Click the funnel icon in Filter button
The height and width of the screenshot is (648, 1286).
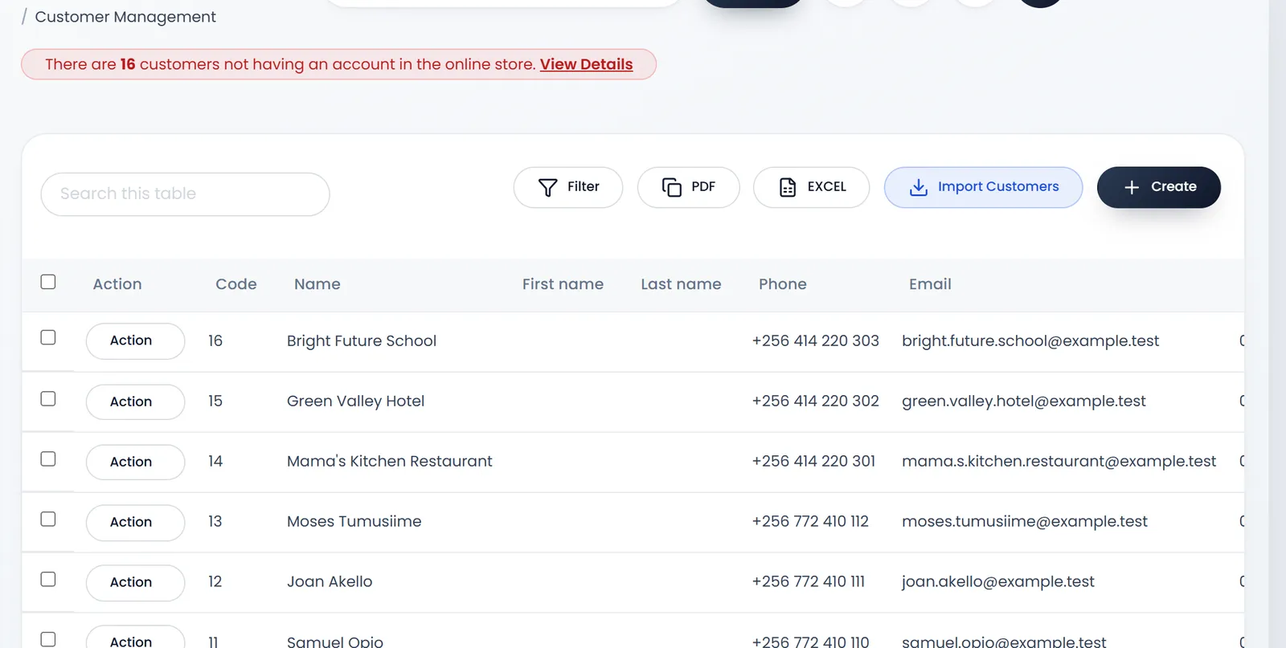click(x=547, y=187)
